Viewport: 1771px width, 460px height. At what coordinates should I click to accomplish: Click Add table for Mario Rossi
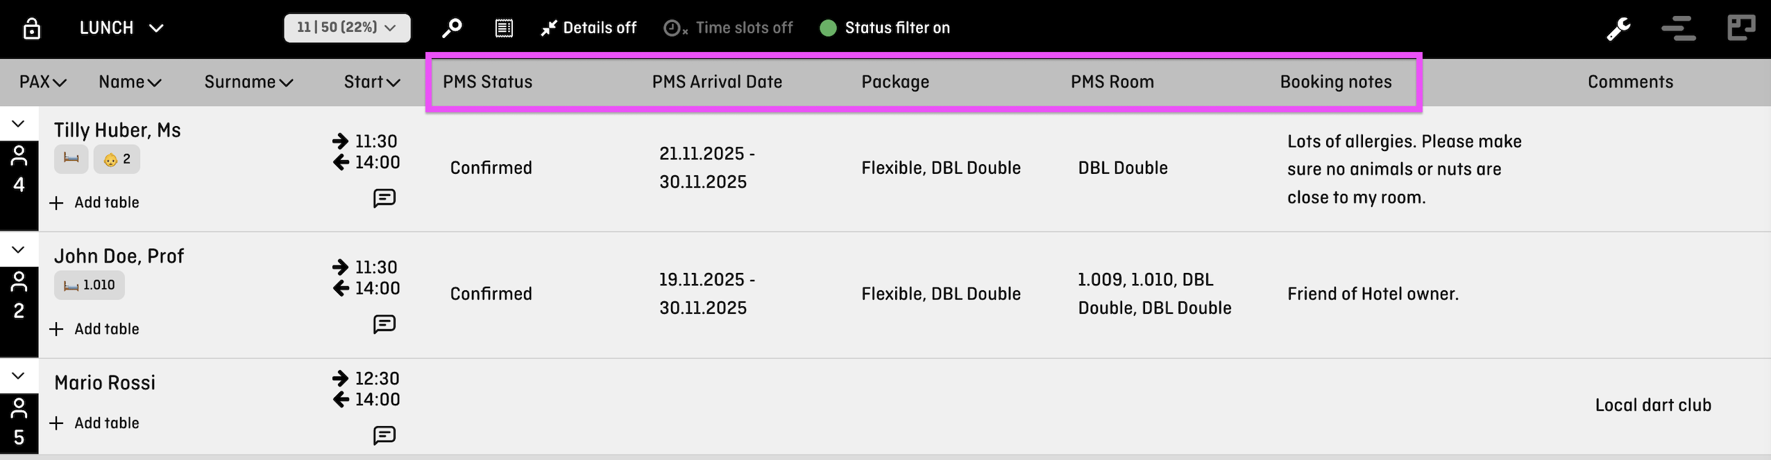click(x=94, y=423)
